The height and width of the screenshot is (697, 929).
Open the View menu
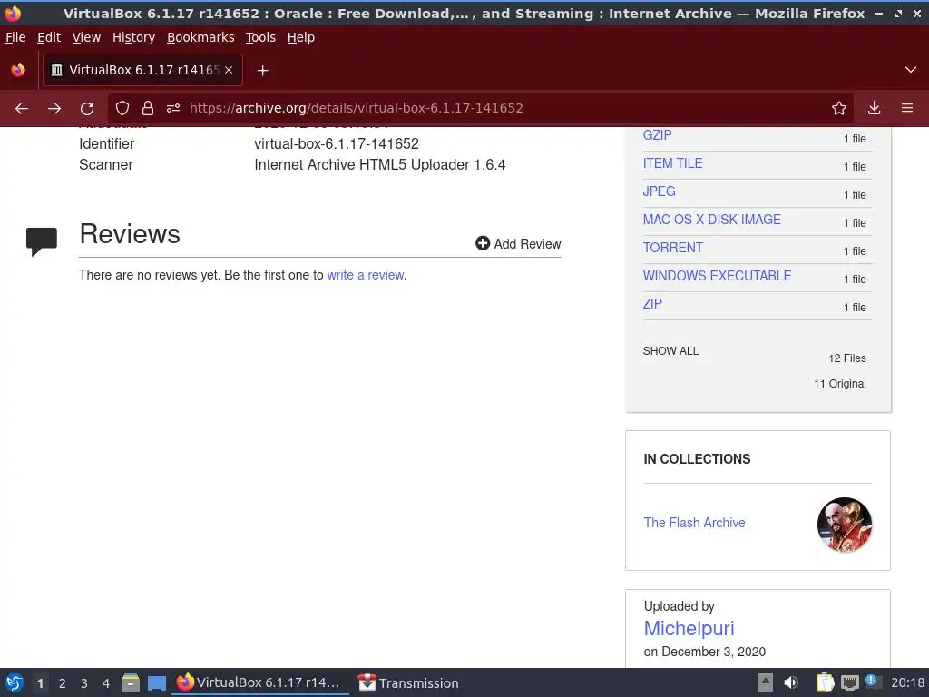coord(86,37)
